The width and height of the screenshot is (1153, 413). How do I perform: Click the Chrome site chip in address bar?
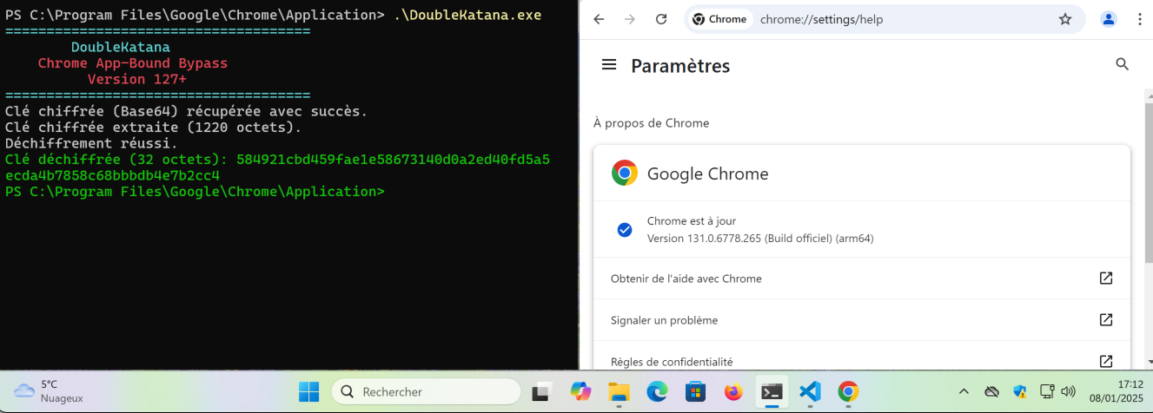[720, 19]
